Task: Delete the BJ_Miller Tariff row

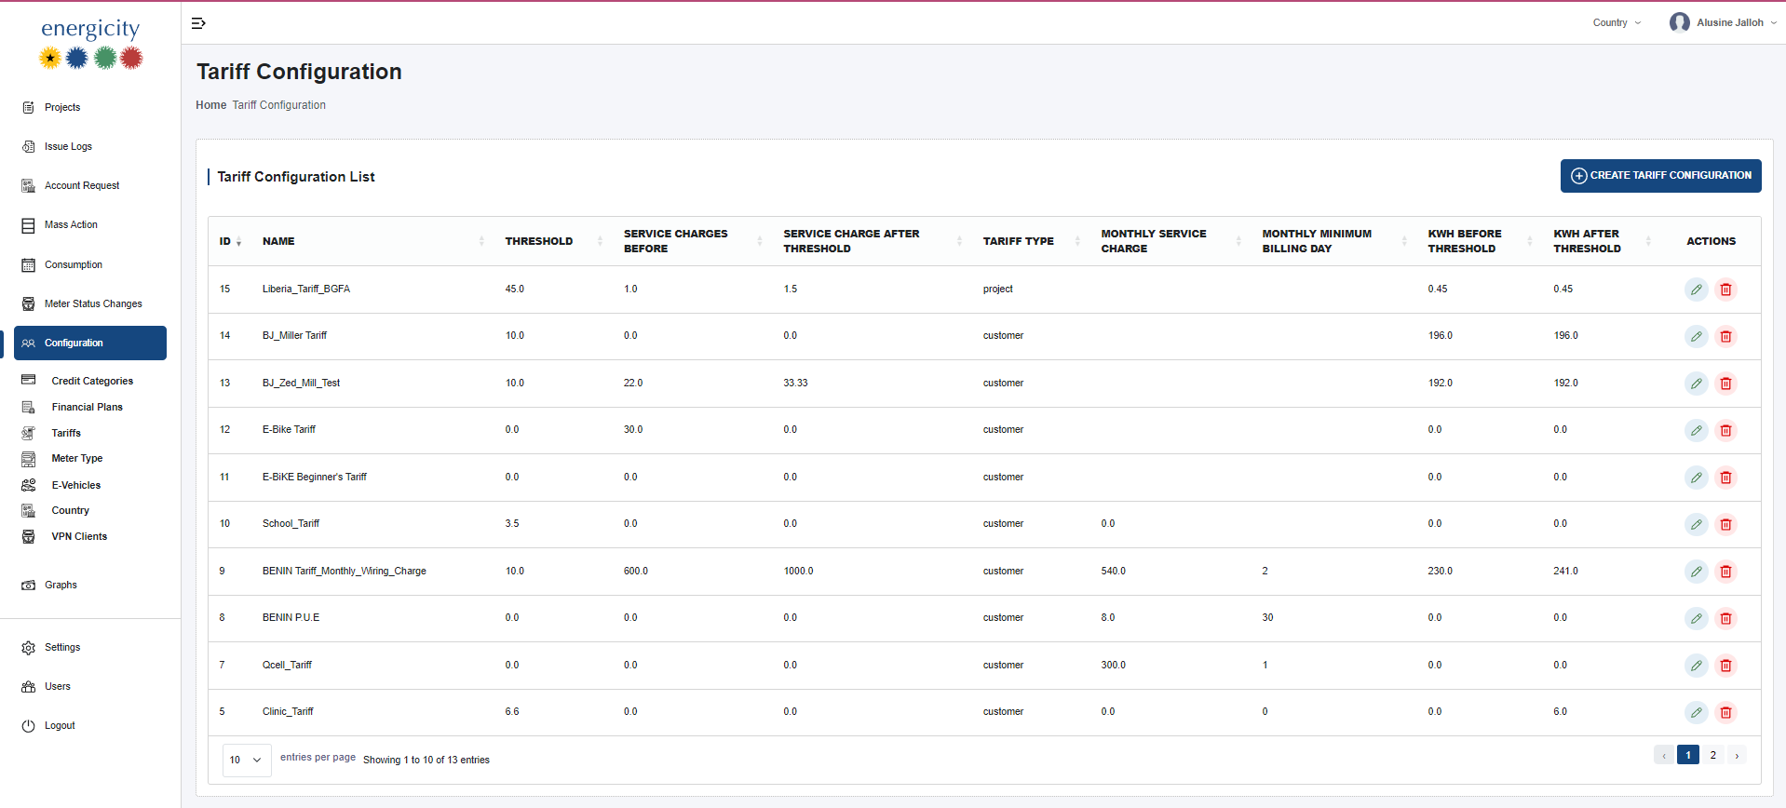Action: [x=1725, y=336]
